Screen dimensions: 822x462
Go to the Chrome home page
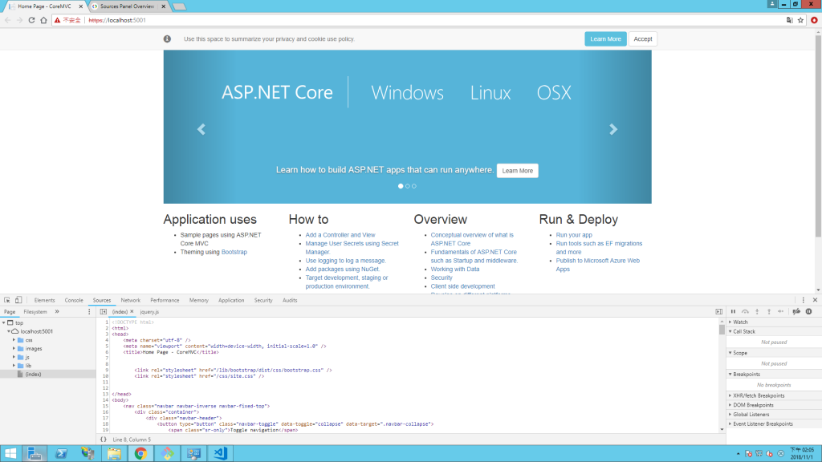pyautogui.click(x=43, y=20)
